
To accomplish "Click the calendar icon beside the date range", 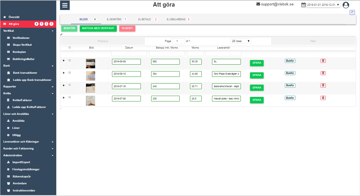I will coord(303,5).
